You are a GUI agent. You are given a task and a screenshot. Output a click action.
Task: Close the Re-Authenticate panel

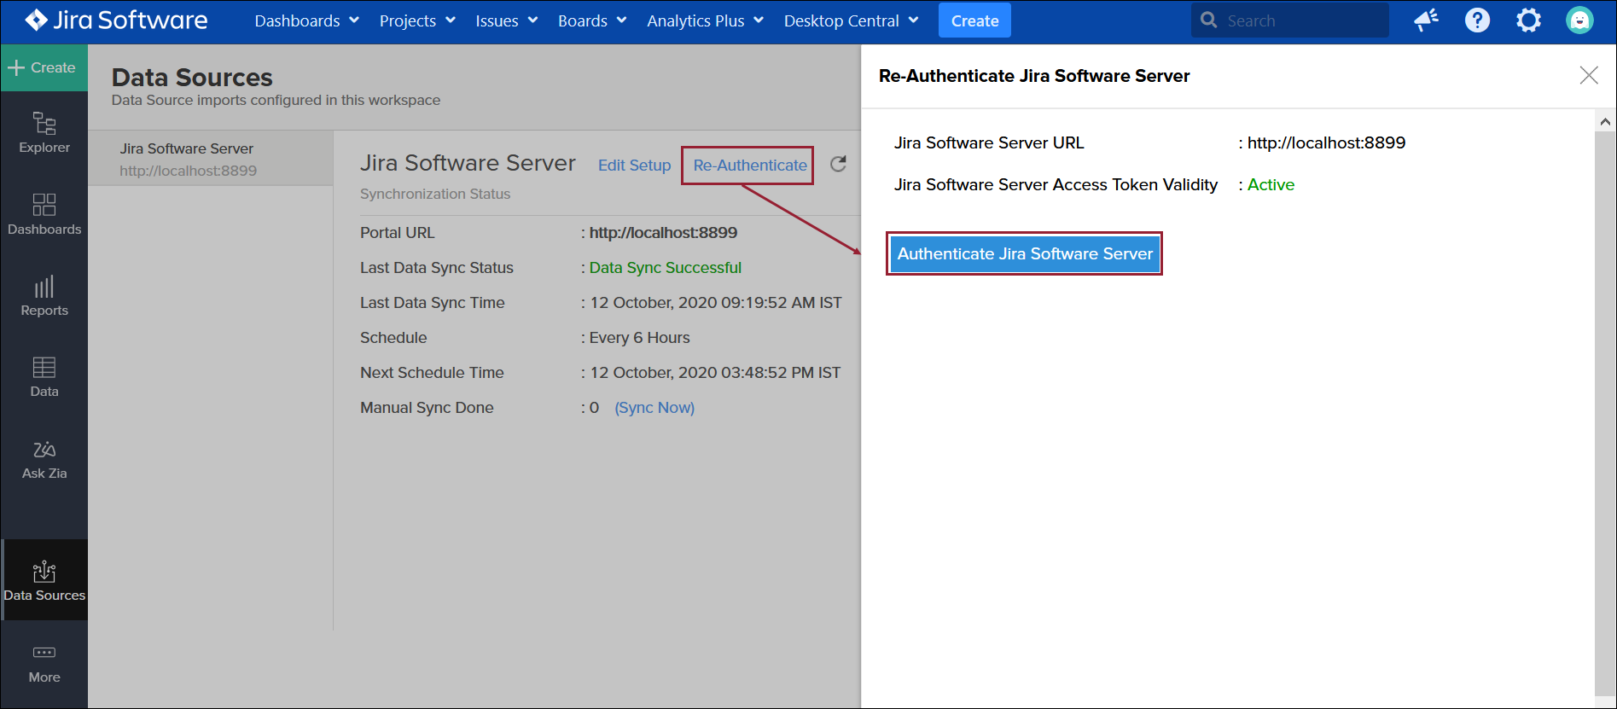(x=1588, y=75)
